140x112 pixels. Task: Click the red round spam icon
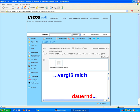73,39
